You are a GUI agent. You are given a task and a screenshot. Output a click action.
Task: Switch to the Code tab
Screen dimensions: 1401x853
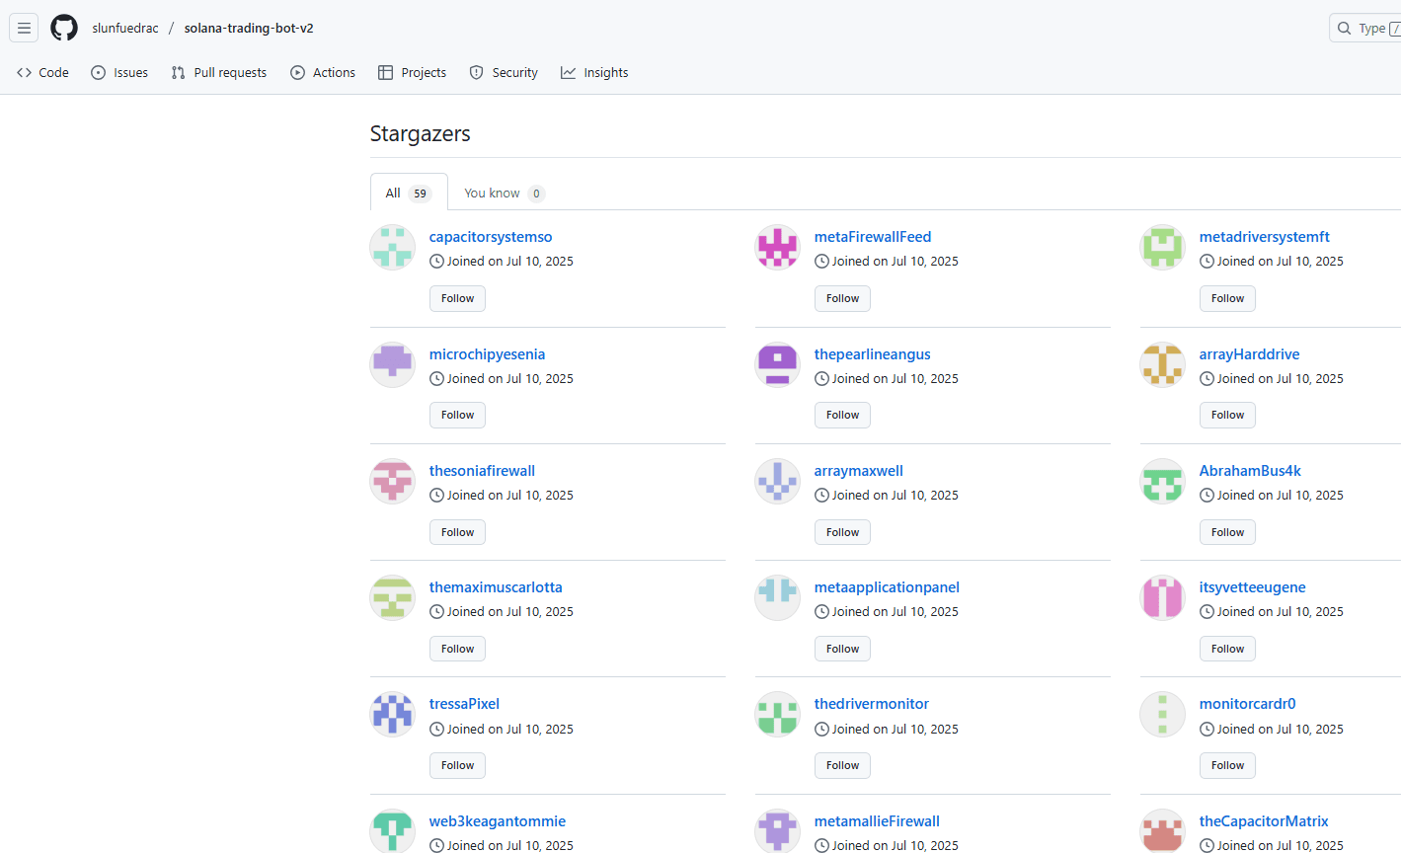coord(42,72)
